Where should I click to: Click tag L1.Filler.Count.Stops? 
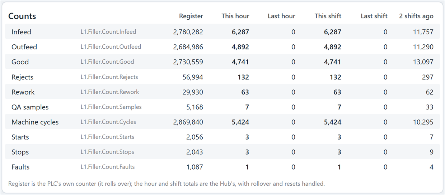pos(107,152)
